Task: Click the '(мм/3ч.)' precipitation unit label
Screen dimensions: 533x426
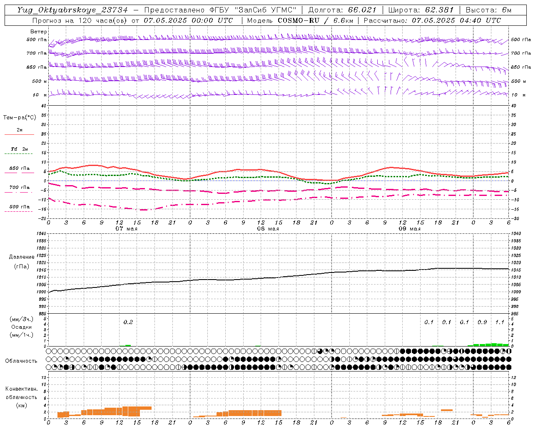Action: [21, 319]
